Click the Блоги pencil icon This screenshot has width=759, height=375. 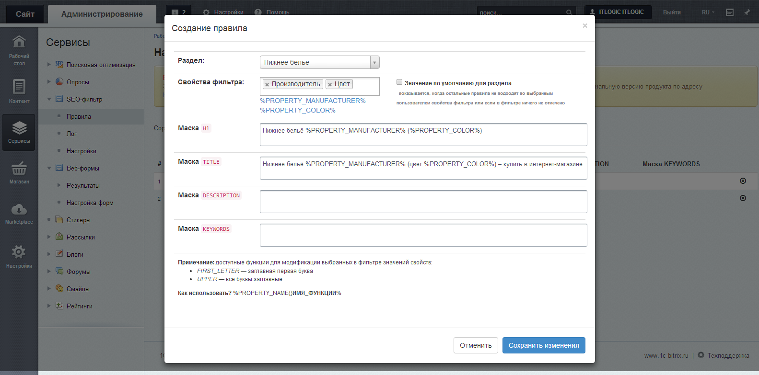59,254
